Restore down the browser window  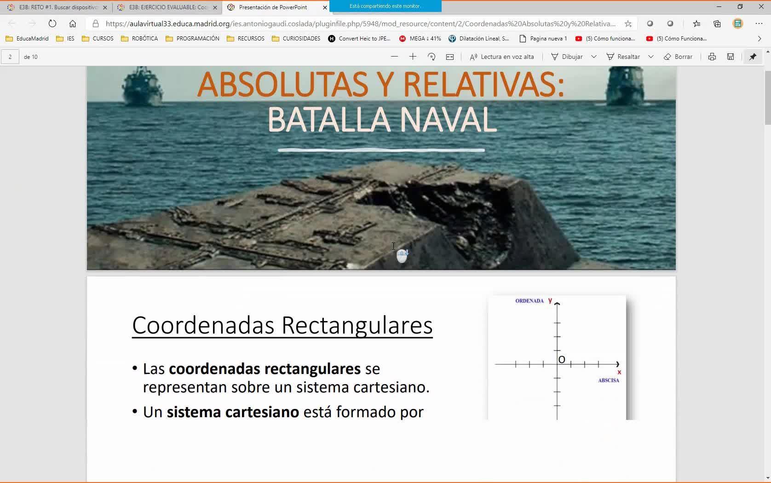tap(740, 6)
